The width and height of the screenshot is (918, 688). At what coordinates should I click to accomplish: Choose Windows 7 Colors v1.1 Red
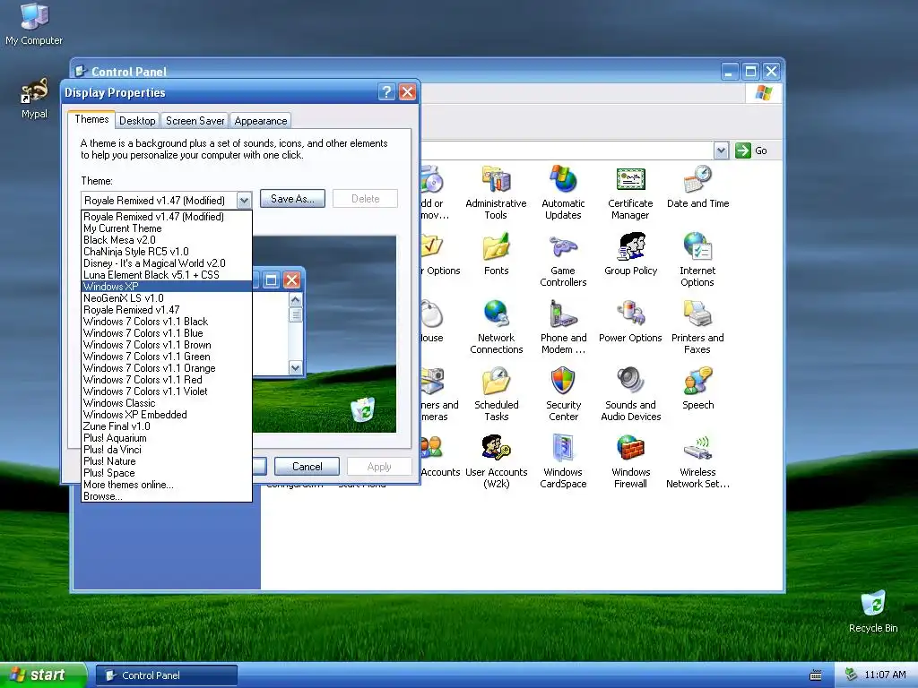click(x=166, y=380)
